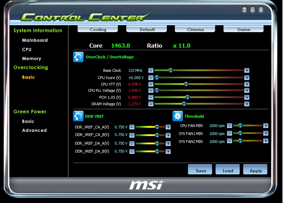The image size is (298, 203).
Task: Decrease PCH 1.05 voltage minus button
Action: 151,97
